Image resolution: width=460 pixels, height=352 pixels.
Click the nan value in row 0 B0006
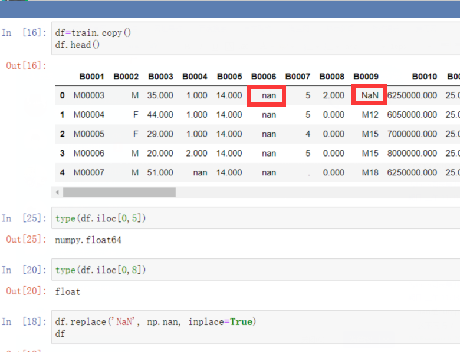click(269, 95)
